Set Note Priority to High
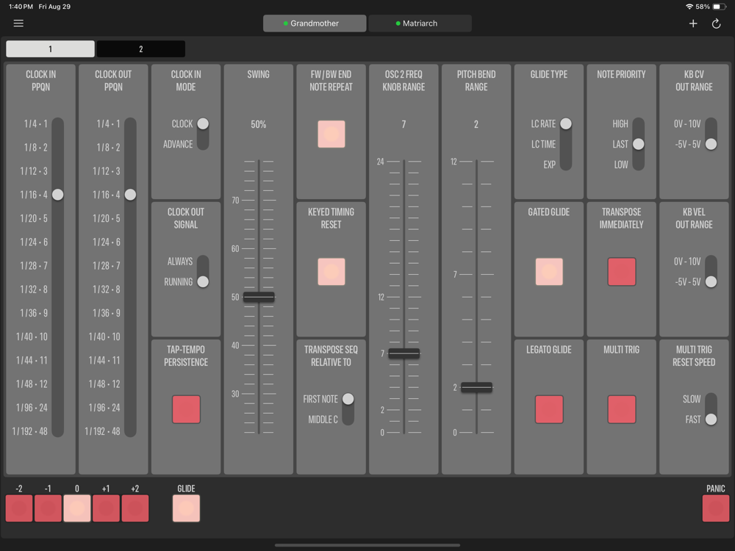 point(620,123)
